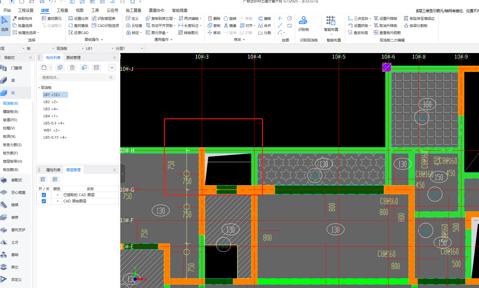Image resolution: width=479 pixels, height=288 pixels.
Task: Collapse the 现浇板 tree node
Action: pos(39,88)
